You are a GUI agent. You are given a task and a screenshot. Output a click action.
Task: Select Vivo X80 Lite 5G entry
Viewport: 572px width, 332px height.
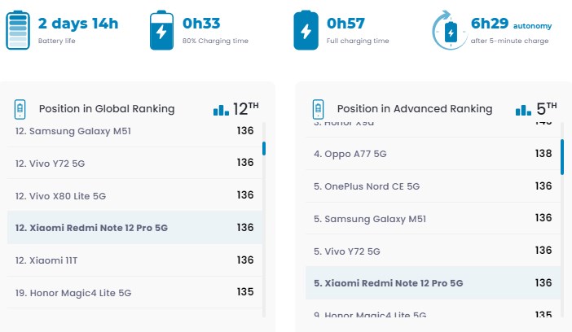[x=67, y=196]
